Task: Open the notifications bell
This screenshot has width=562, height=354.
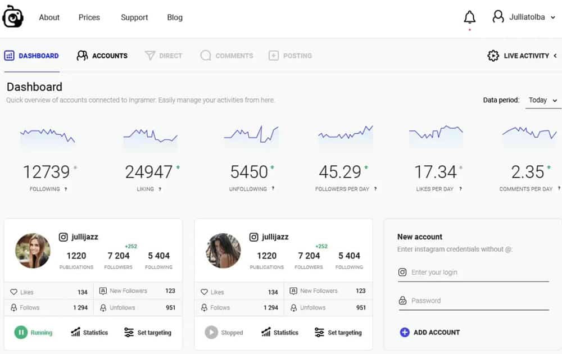Action: pos(469,17)
